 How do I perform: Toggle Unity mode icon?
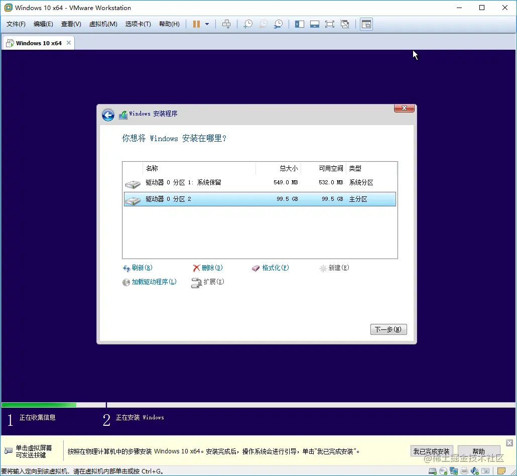click(345, 24)
